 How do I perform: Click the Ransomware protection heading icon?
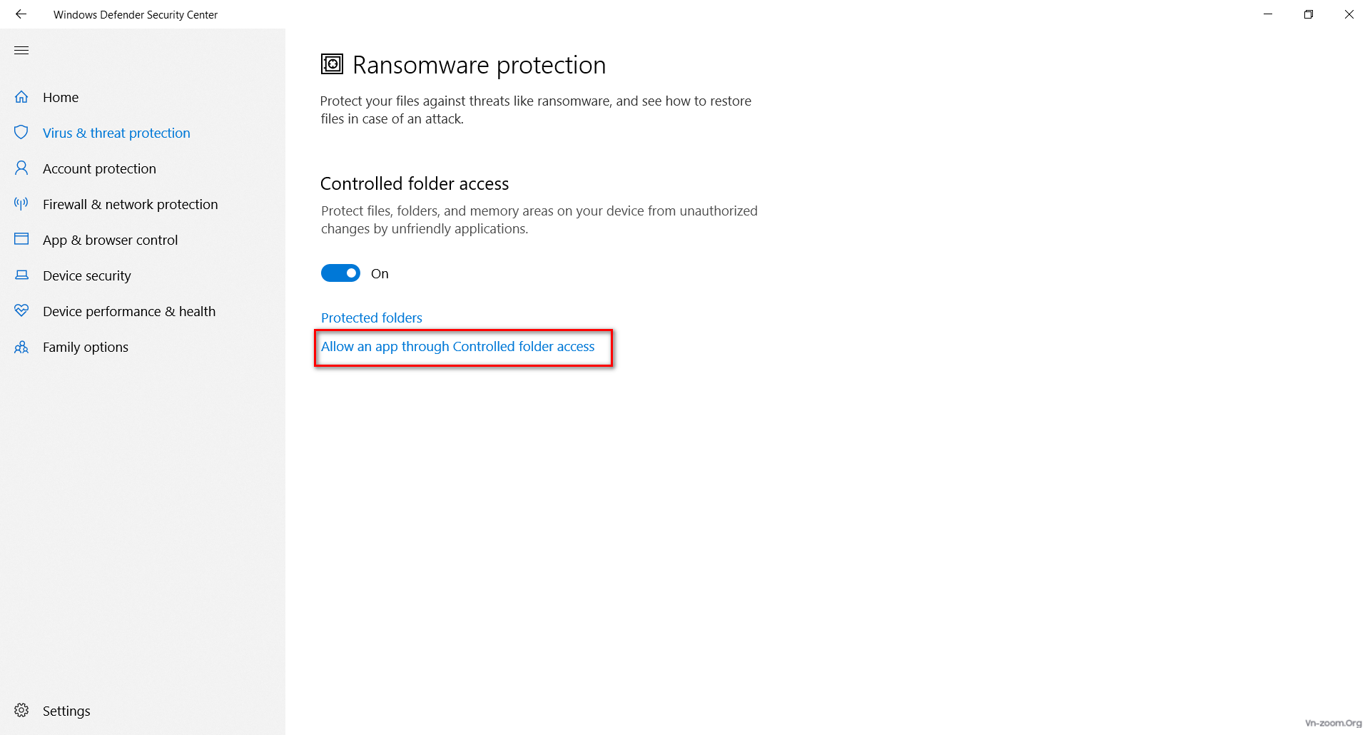[332, 64]
